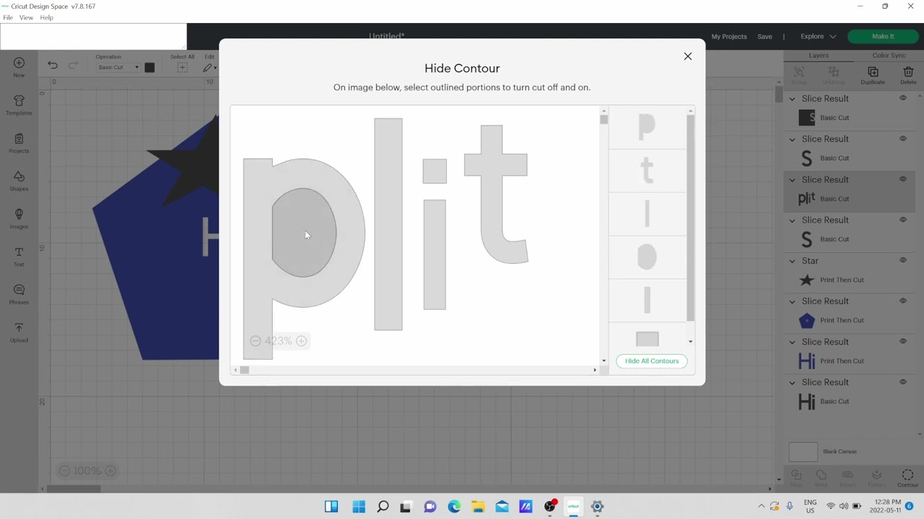Zoom out the Hide Contour preview
Screen dimensions: 924x519
(x=256, y=341)
